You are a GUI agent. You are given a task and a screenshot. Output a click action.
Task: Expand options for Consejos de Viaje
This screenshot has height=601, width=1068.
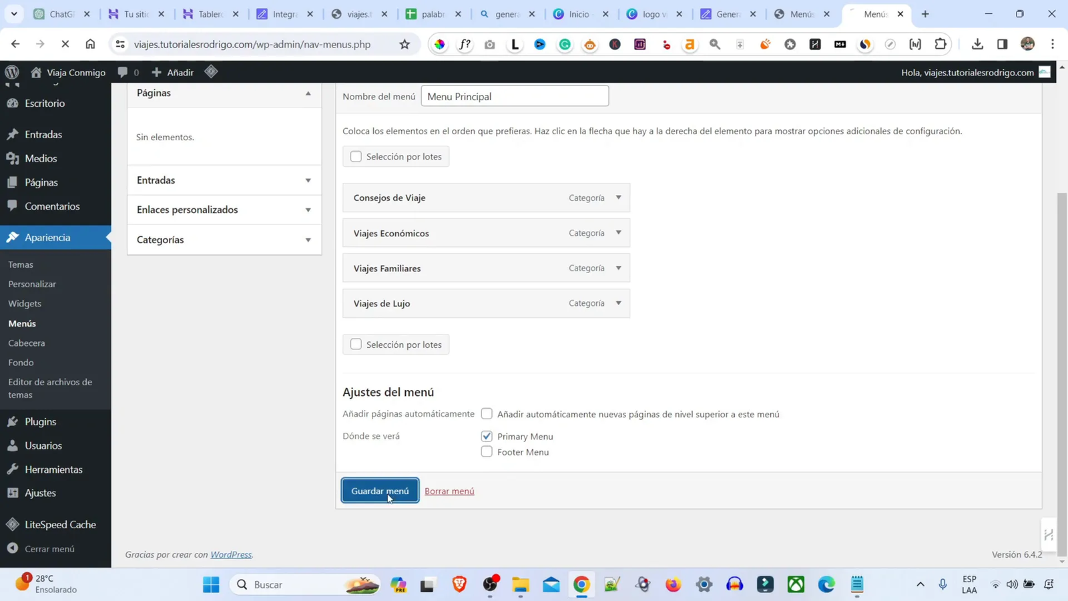click(x=617, y=198)
